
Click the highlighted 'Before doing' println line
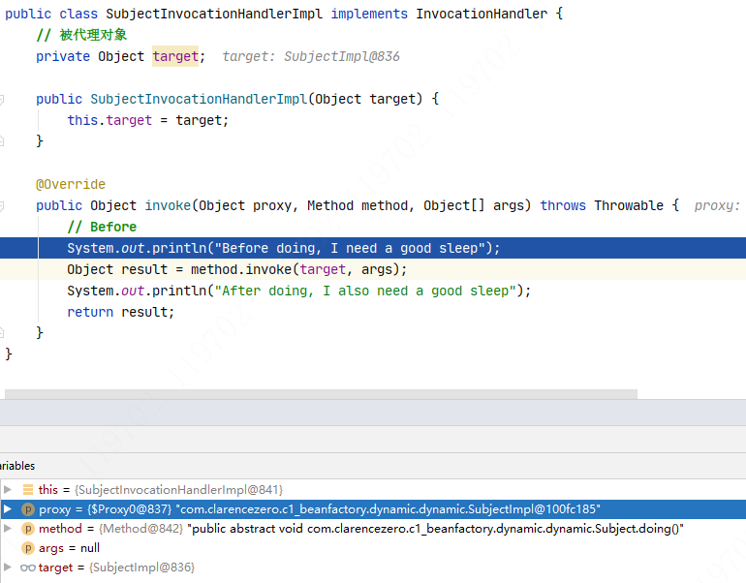coord(373,248)
